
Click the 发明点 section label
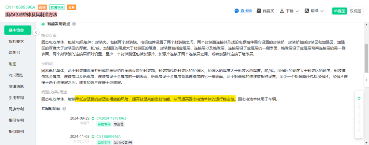click(x=47, y=64)
